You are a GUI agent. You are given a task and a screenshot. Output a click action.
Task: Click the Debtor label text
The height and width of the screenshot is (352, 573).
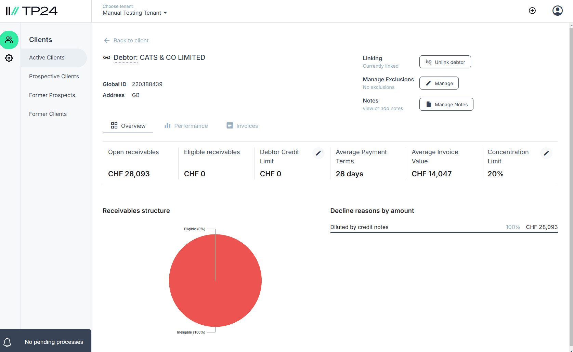[126, 57]
